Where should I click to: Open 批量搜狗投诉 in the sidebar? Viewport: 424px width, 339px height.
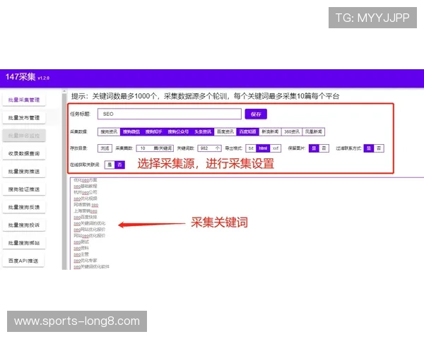[x=24, y=225]
